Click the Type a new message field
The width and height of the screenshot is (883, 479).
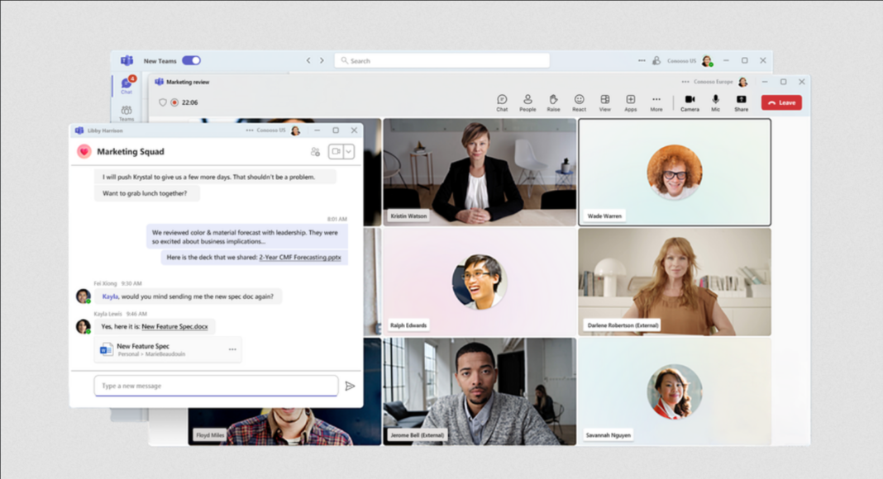[216, 386]
